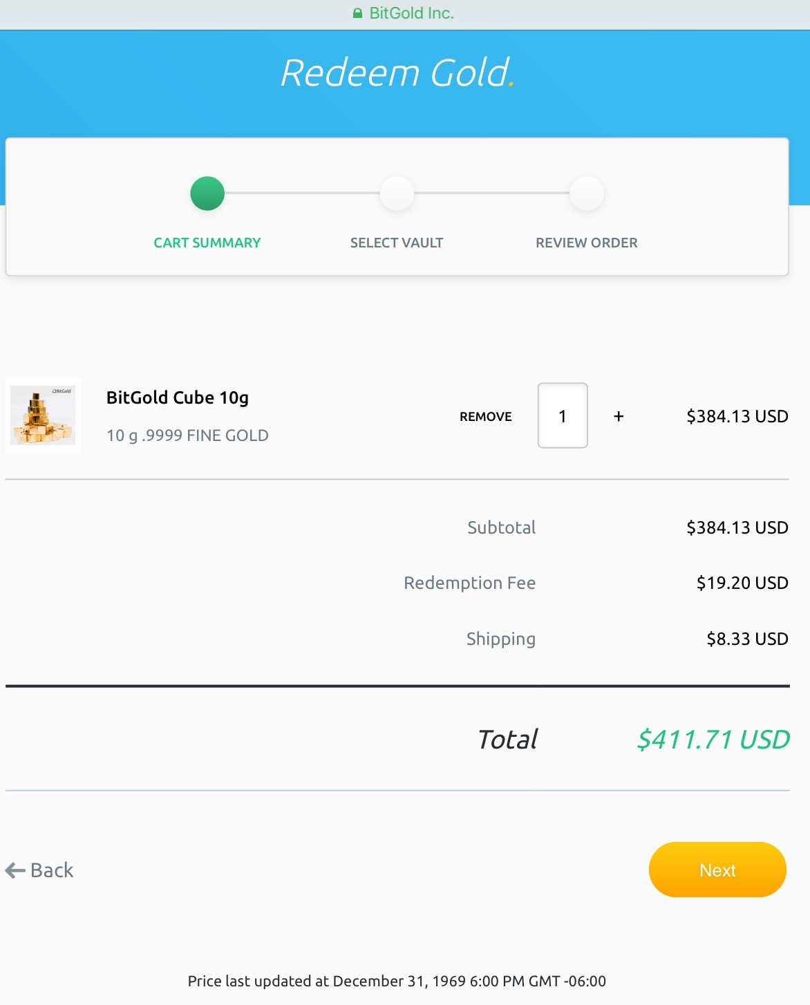Select the Review Order step circle
Screen dimensions: 810x1005
(x=587, y=194)
